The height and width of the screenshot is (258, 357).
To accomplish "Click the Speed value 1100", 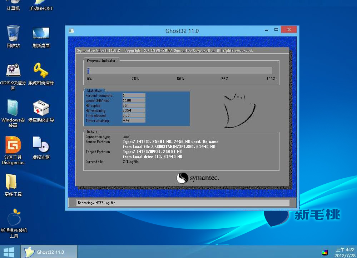I will pos(134,100).
